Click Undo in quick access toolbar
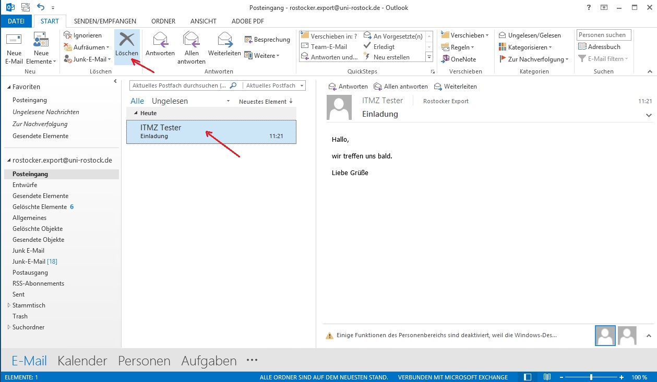The image size is (657, 382). click(41, 7)
